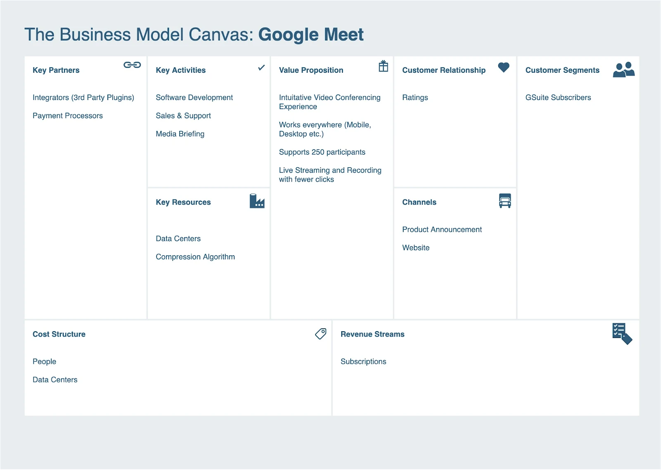This screenshot has width=661, height=470.
Task: Select the Customer Relationship heading
Action: pos(444,70)
